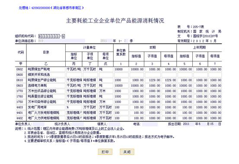Select the 单位详细名称 input field
This screenshot has height=164, width=239.
(61, 41)
